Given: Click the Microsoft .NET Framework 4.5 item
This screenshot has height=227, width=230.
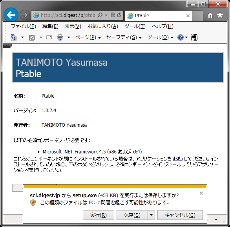Looking at the screenshot, I should pyautogui.click(x=92, y=151).
